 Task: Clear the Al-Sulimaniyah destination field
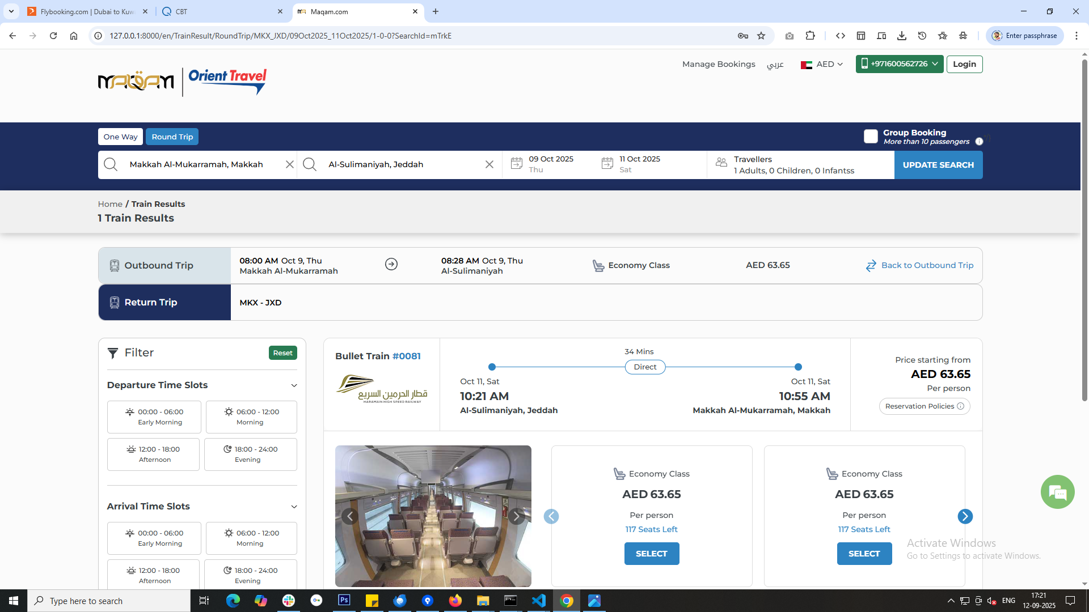click(489, 164)
